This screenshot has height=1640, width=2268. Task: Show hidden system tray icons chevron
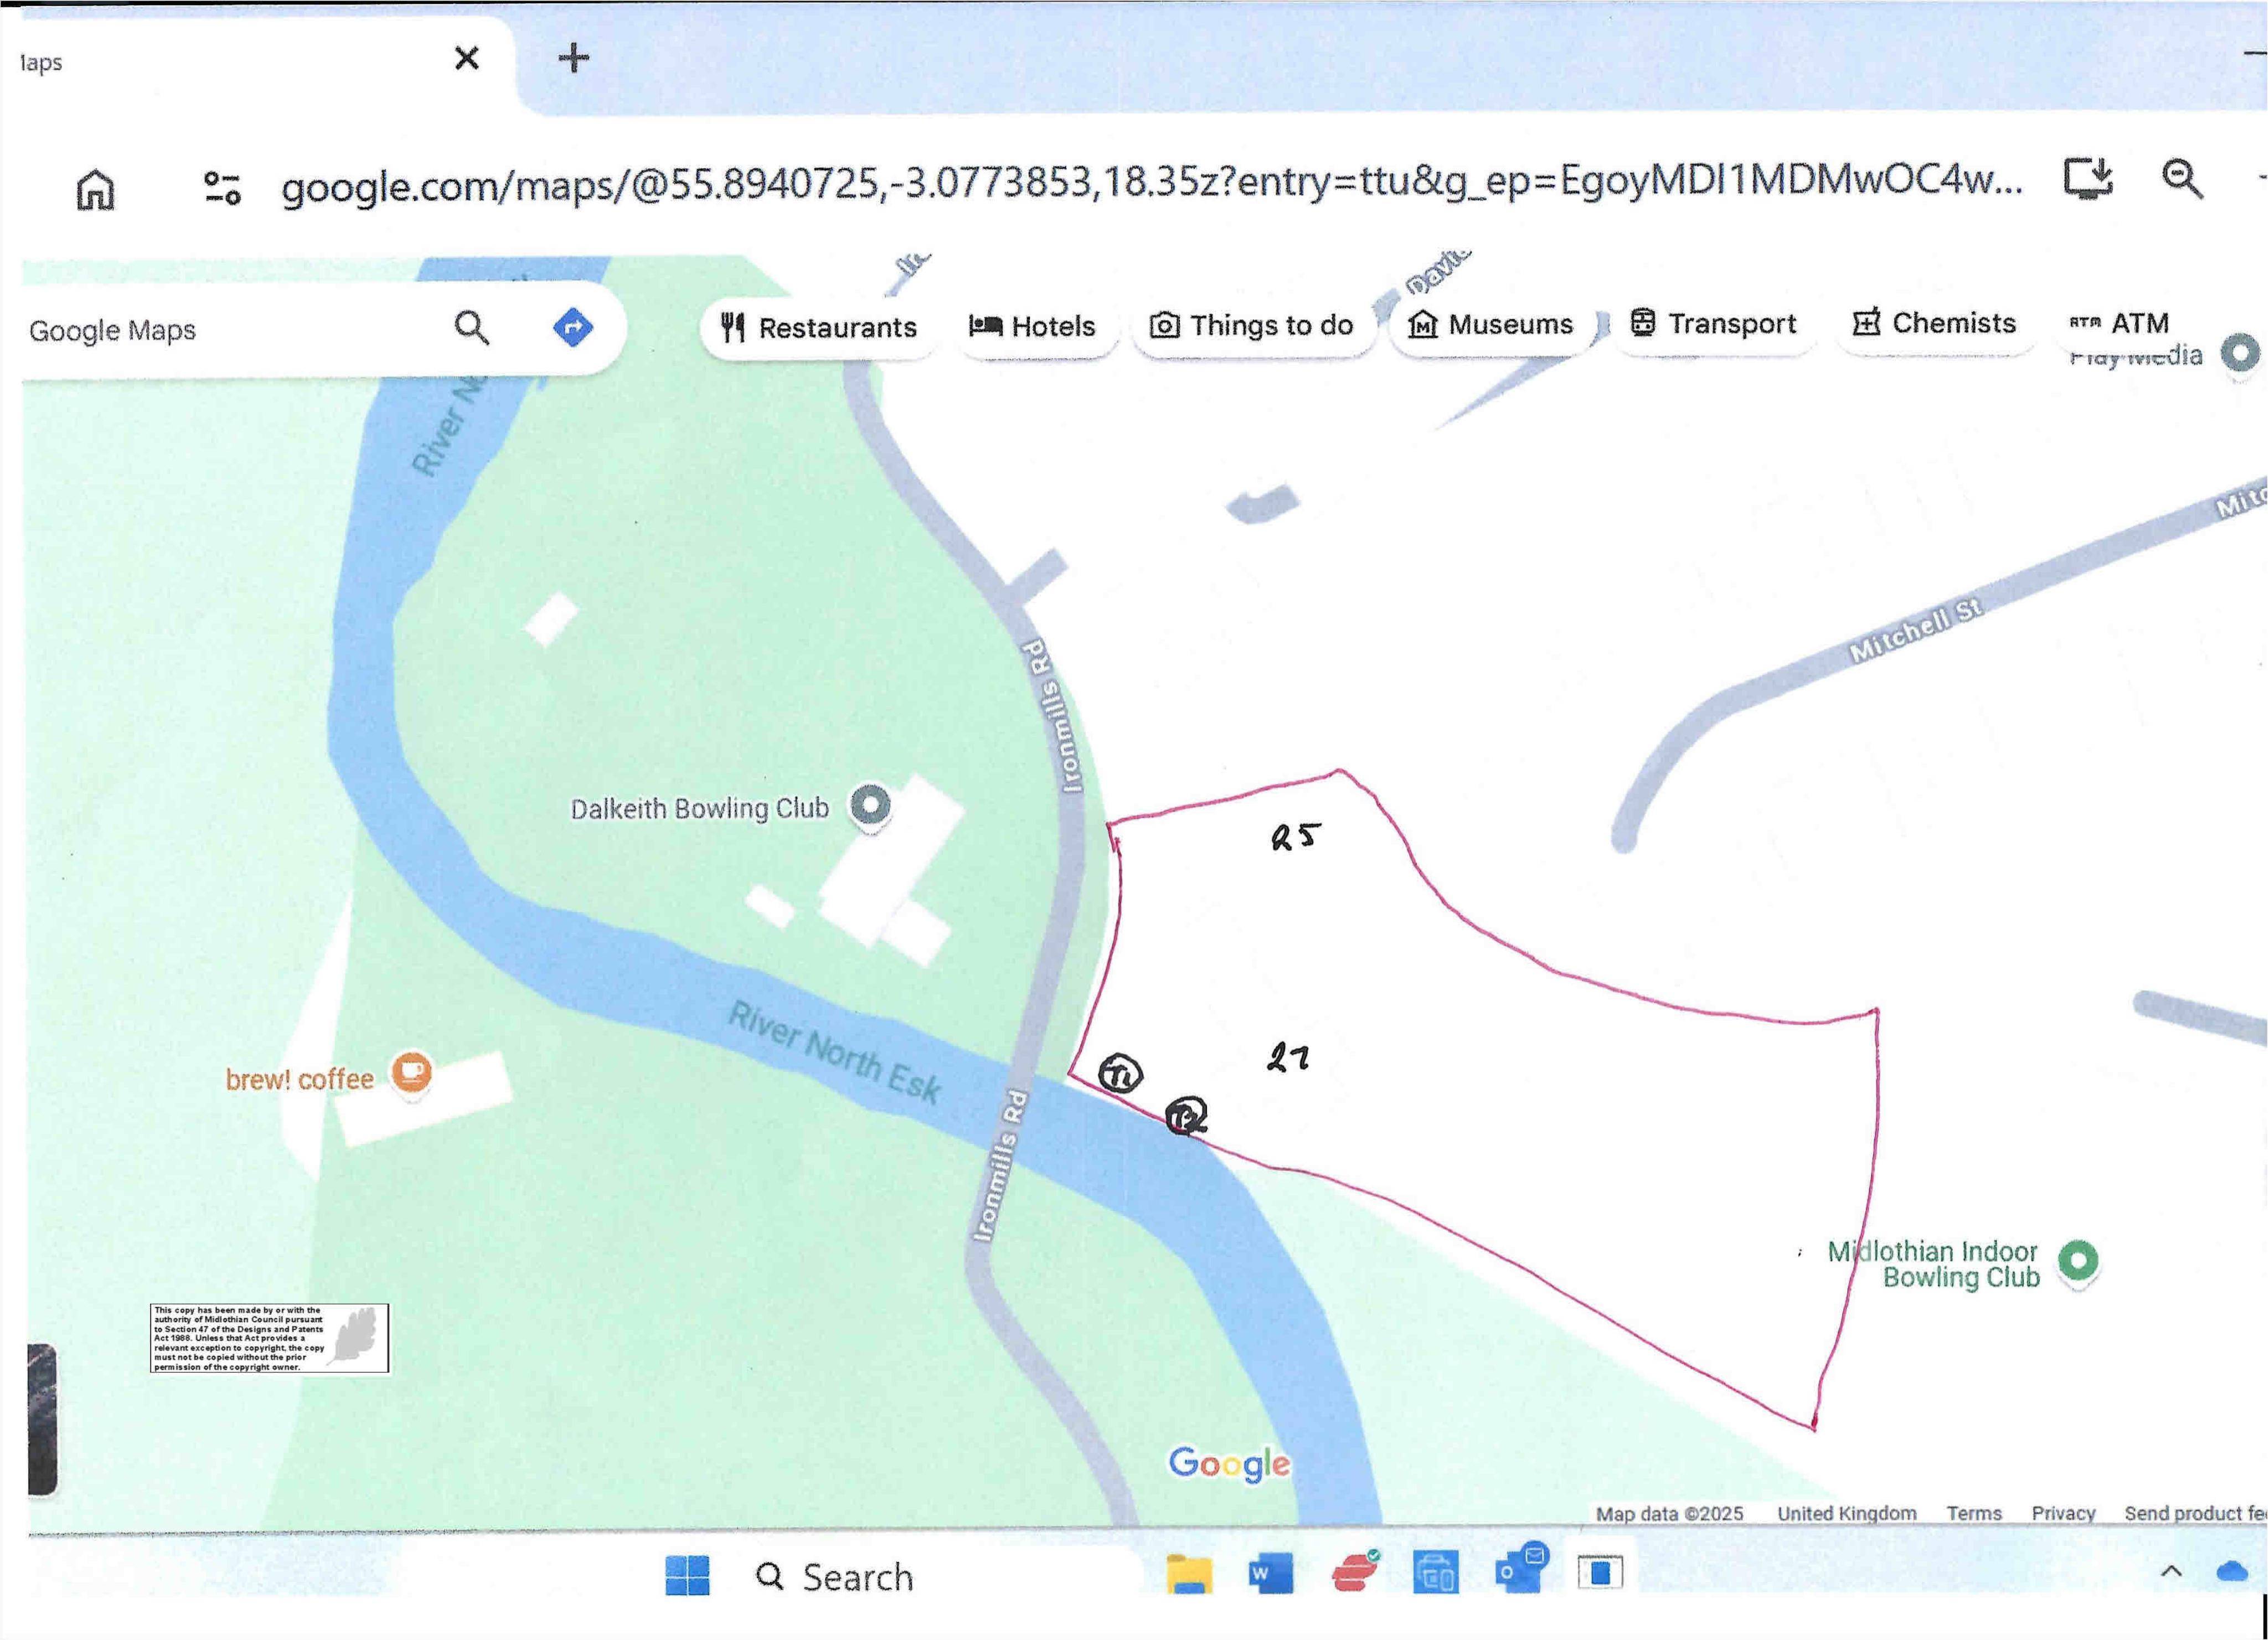2171,1572
